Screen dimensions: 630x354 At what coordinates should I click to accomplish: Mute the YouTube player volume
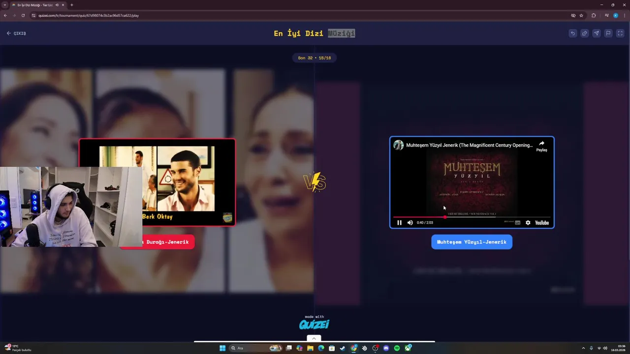coord(410,223)
